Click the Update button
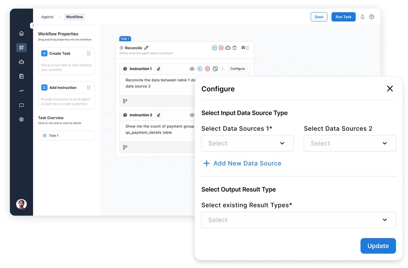 point(378,246)
